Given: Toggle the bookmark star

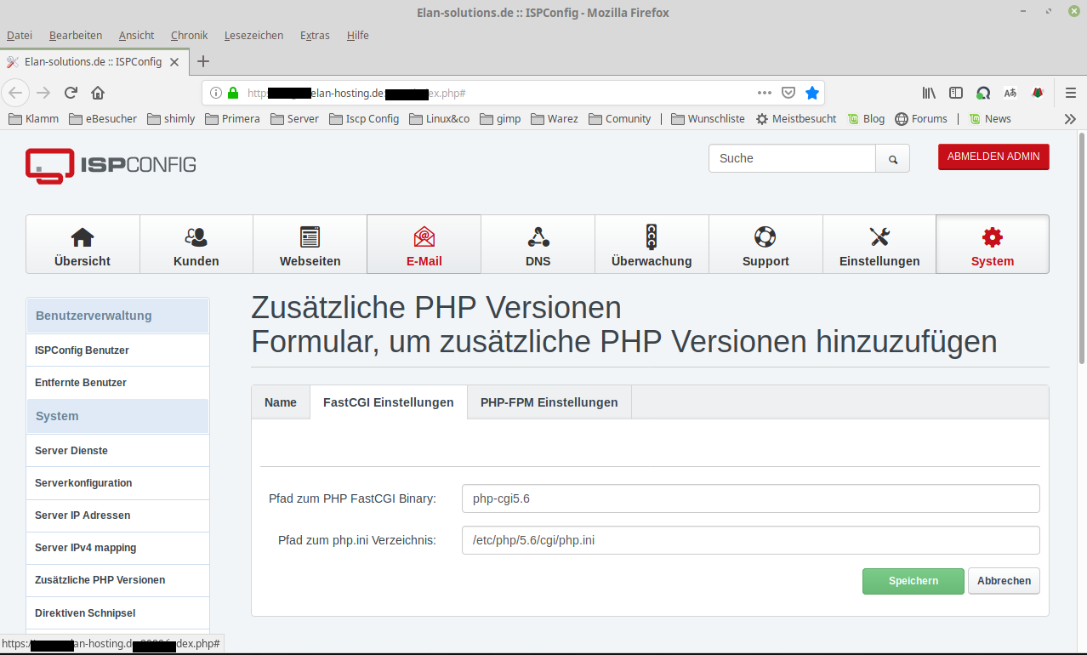Looking at the screenshot, I should coord(812,93).
